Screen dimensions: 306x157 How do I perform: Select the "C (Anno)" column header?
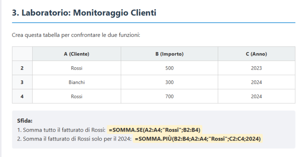(x=256, y=54)
